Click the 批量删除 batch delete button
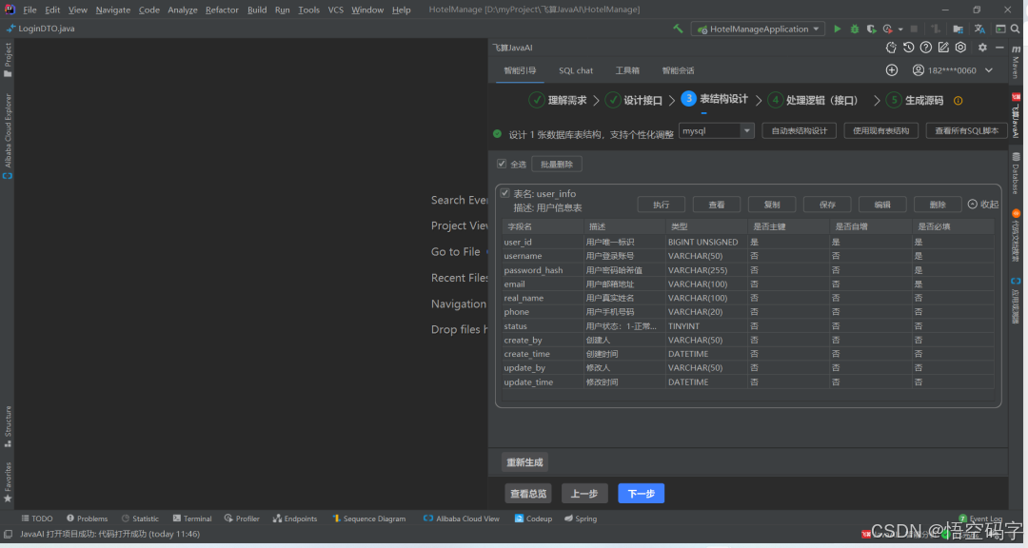Screen dimensions: 1028x548 [557, 164]
